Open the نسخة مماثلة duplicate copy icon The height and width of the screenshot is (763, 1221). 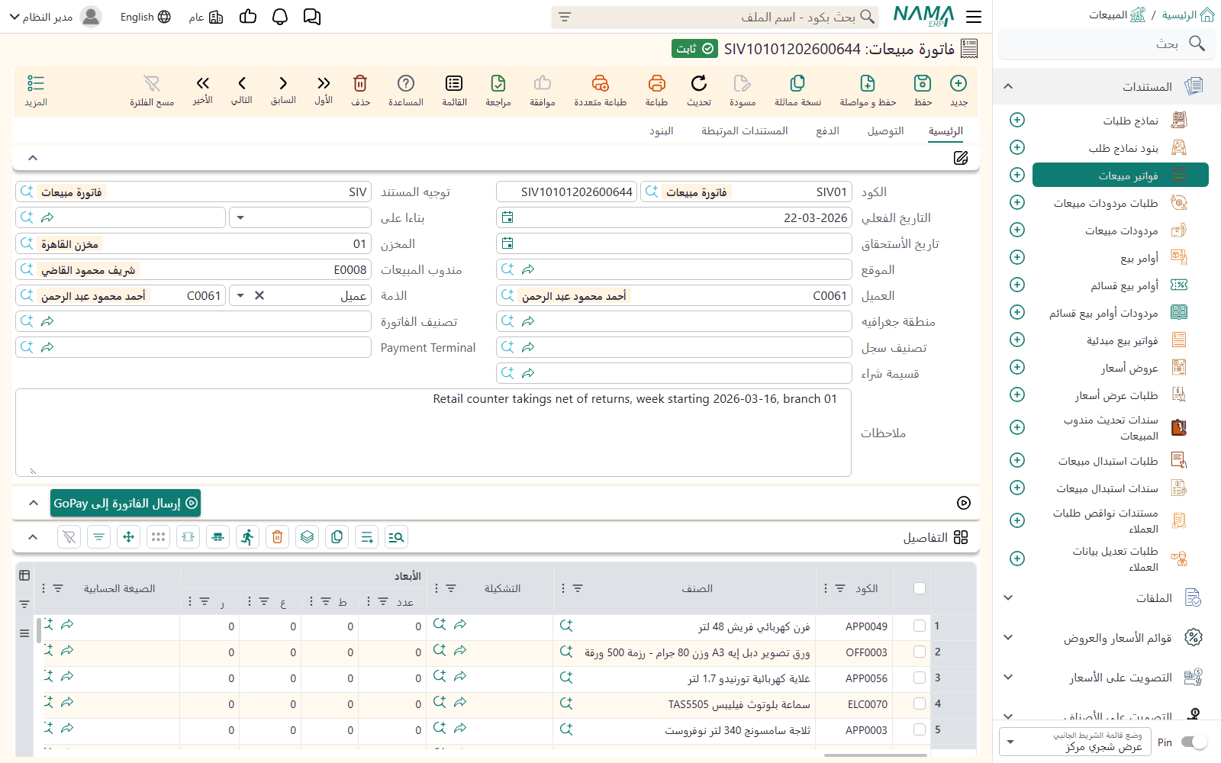coord(797,83)
